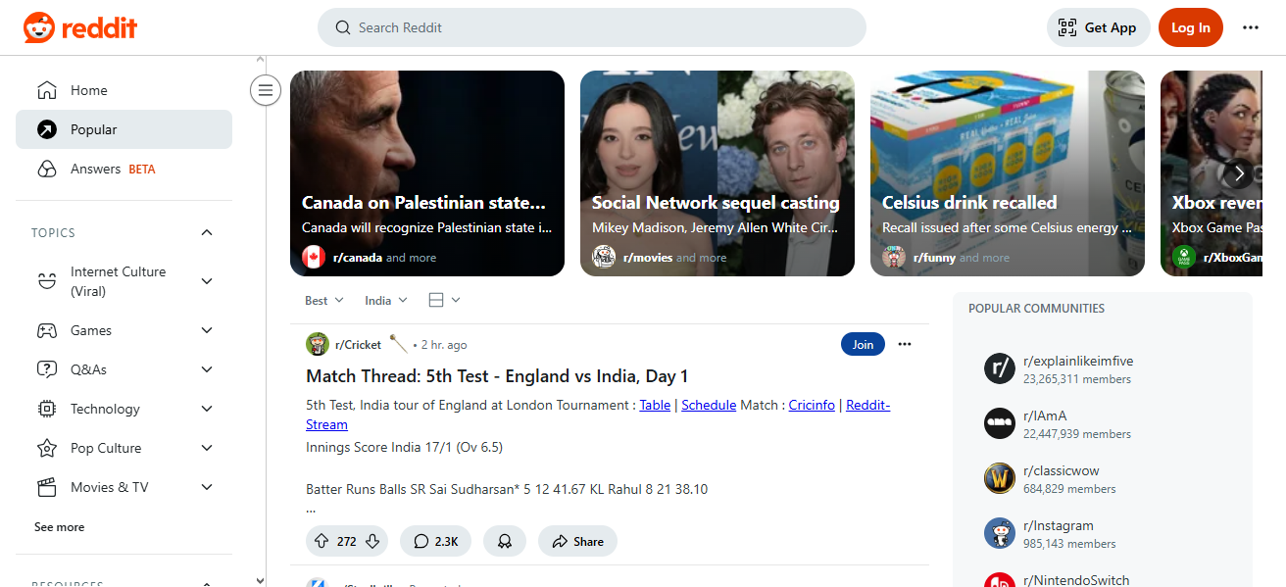Open the three-dot menu beside Log In
1286x587 pixels.
coord(1251,27)
